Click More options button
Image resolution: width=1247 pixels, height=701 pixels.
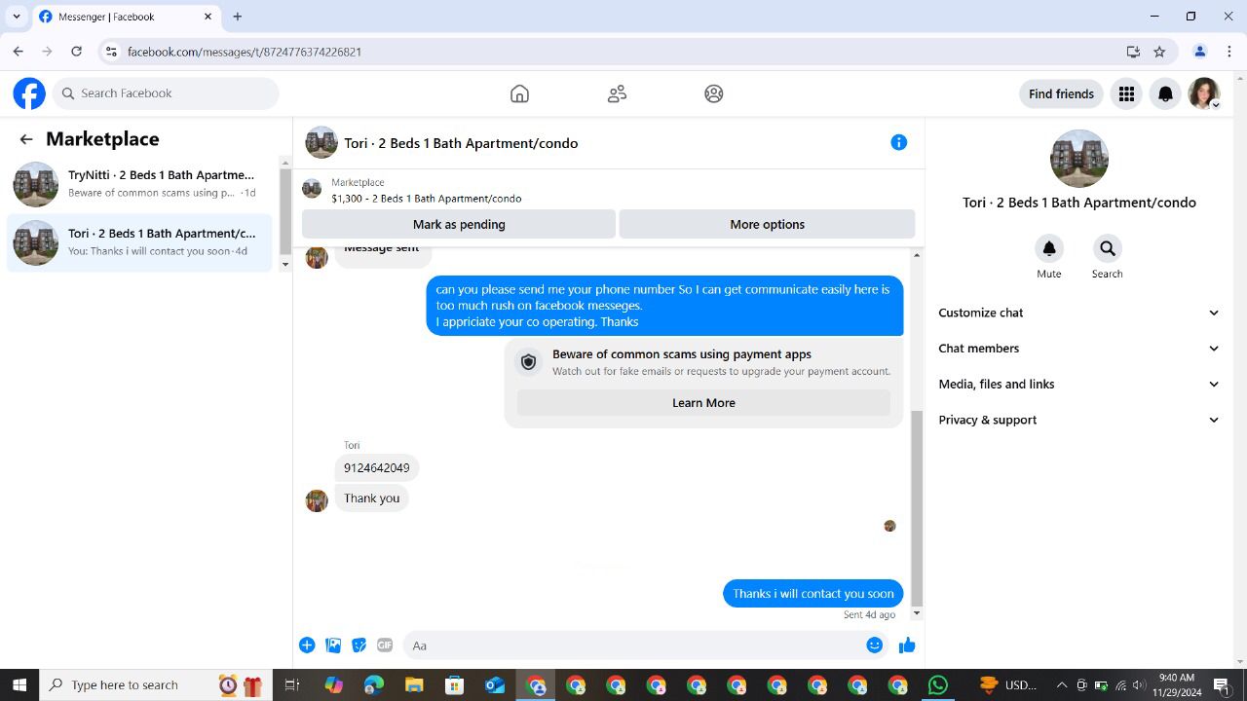coord(767,224)
